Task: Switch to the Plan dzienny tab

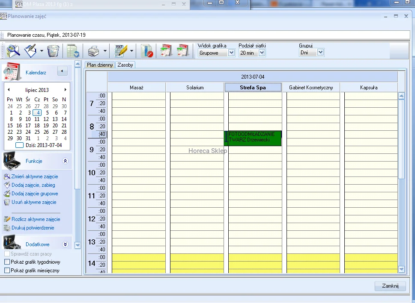Action: pyautogui.click(x=99, y=65)
